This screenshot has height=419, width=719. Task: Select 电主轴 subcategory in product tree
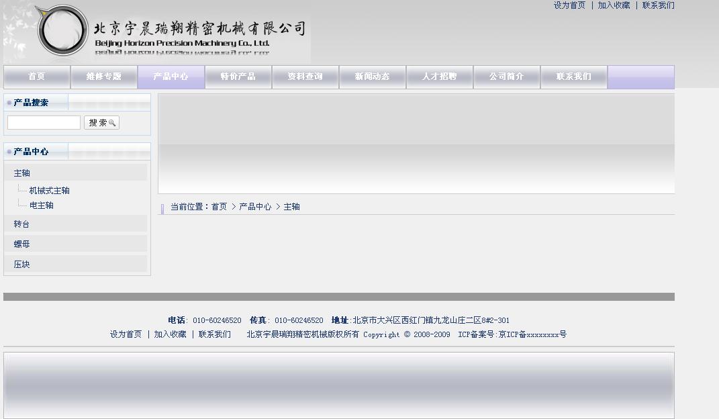41,205
